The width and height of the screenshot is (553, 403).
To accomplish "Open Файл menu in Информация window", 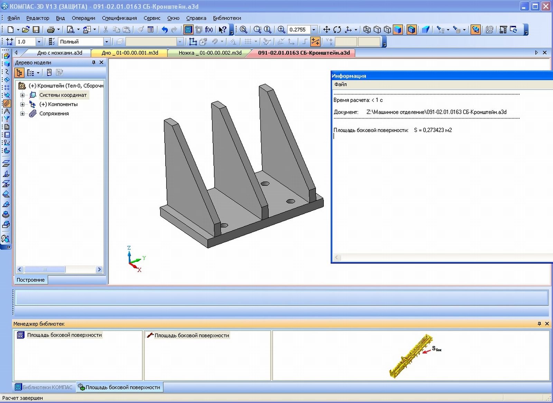I will click(340, 84).
